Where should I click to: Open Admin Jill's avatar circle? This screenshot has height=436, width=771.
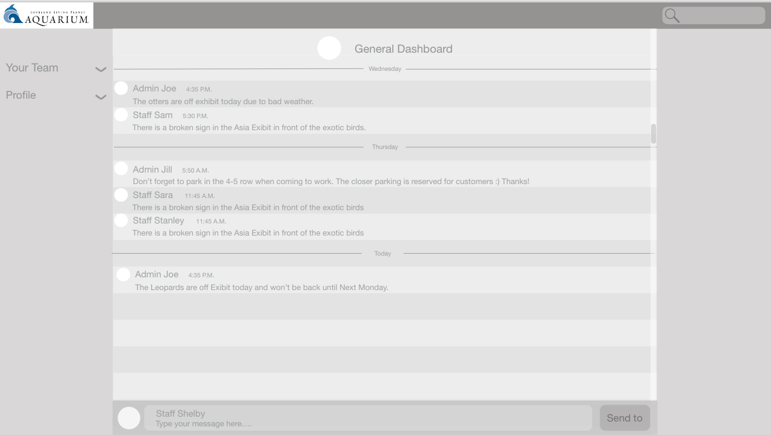121,169
